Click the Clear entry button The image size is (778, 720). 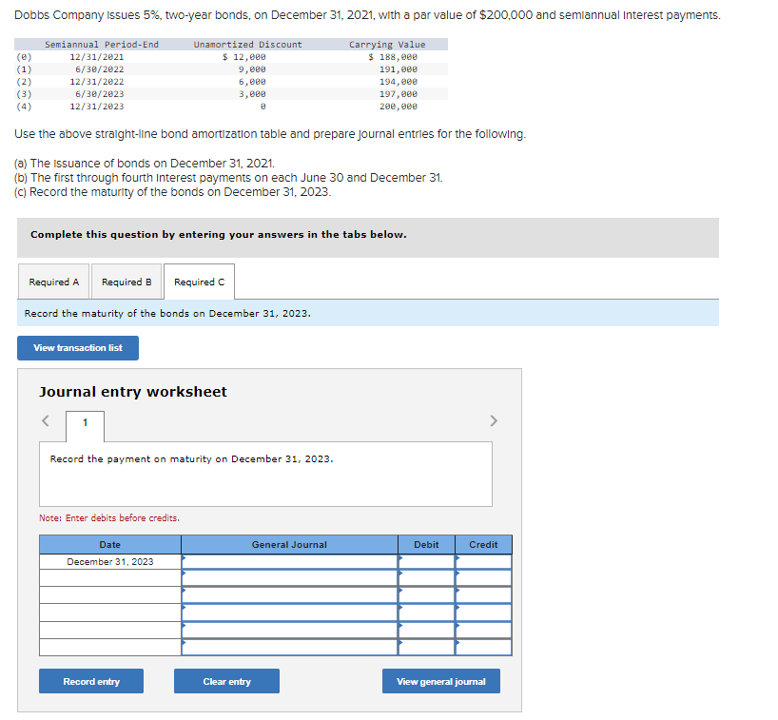coord(226,681)
